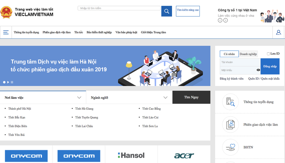
Task: Click the Tìm Ngay button
Action: (x=191, y=97)
